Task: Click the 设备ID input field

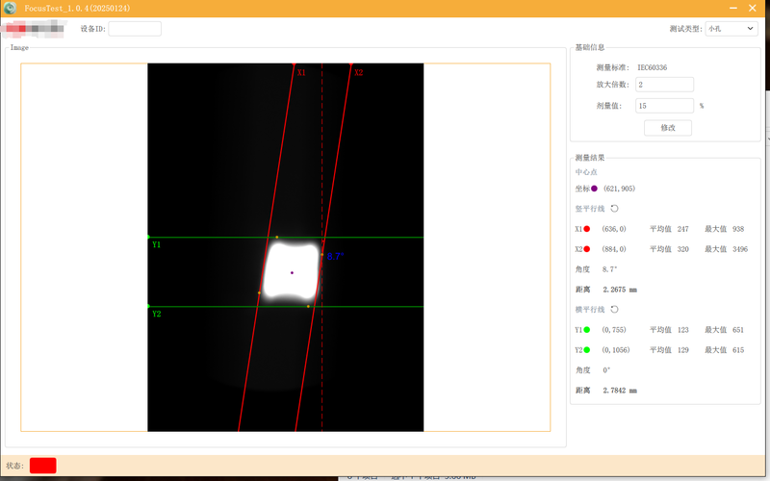Action: click(x=135, y=29)
